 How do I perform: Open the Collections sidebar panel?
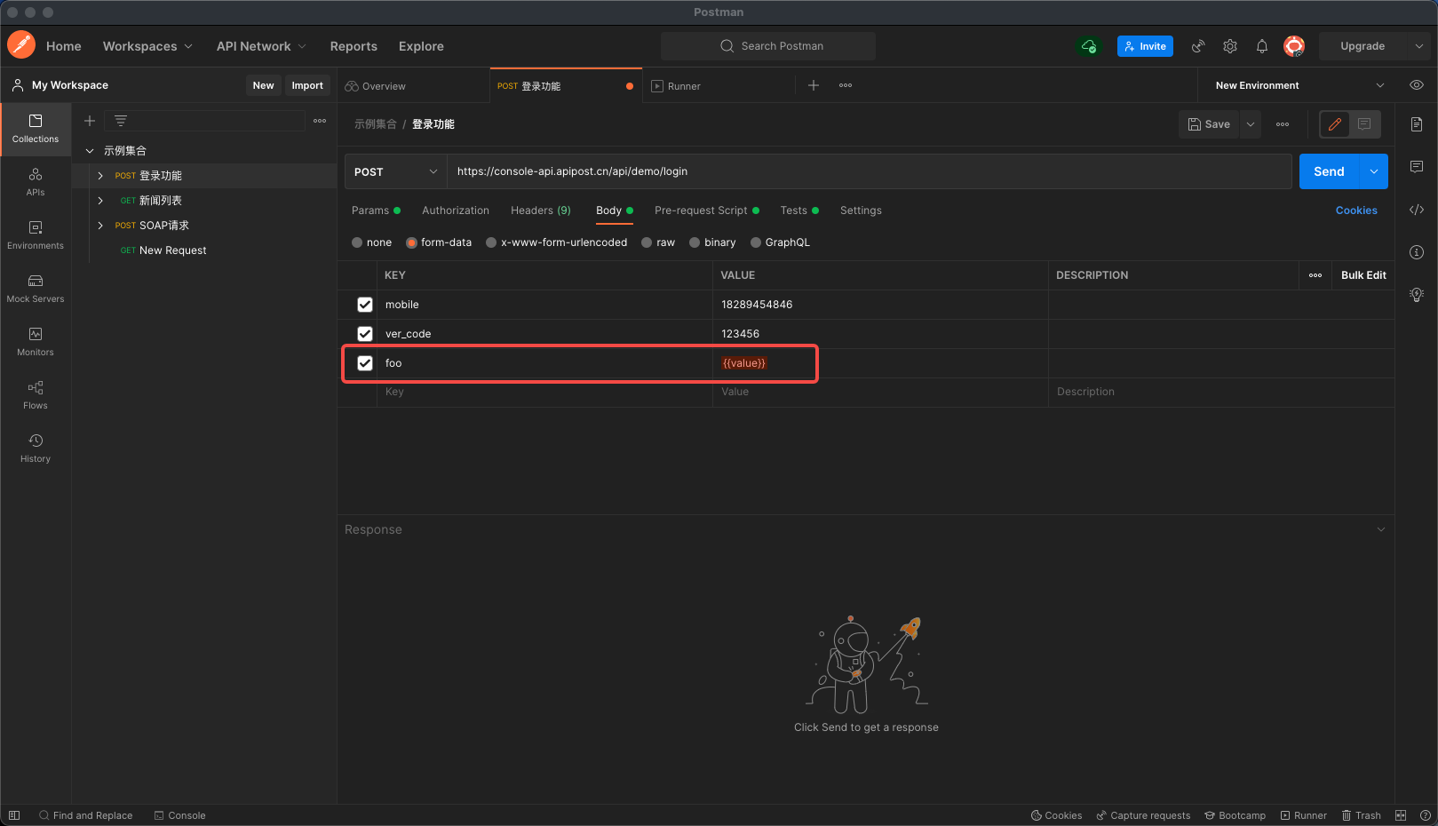pos(36,129)
